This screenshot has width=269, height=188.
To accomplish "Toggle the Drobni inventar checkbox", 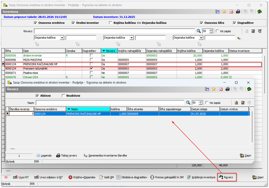I will [73, 23].
